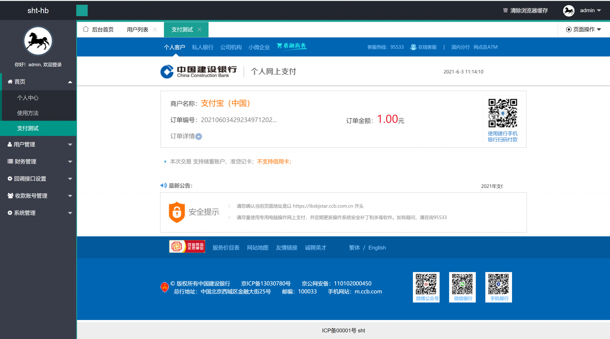The image size is (610, 339).
Task: Select 私人银行 in the bank navigation
Action: tap(203, 47)
